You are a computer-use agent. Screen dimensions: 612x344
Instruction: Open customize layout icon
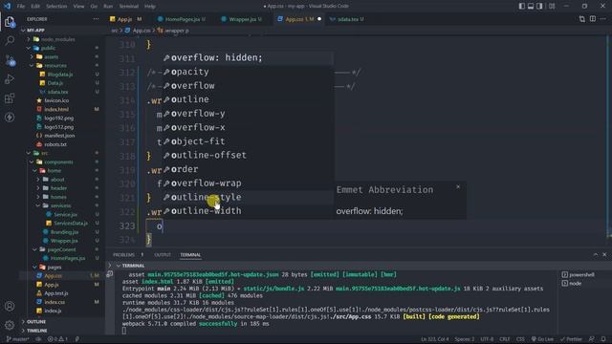[x=552, y=6]
